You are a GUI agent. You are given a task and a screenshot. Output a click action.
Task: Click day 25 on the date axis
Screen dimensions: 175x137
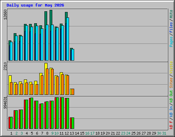point(133,133)
